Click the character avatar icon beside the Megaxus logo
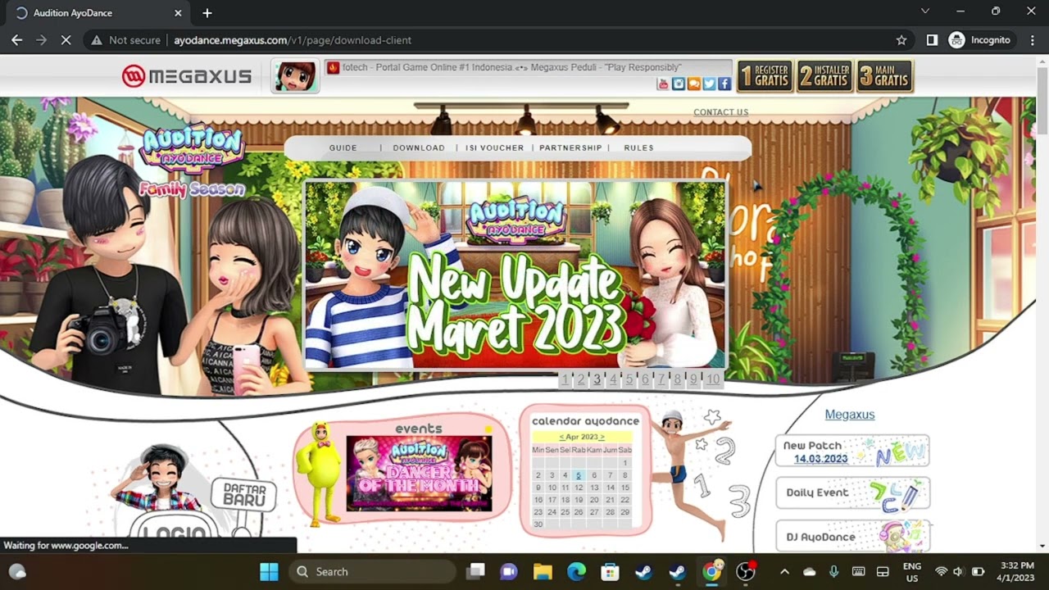The width and height of the screenshot is (1049, 590). (295, 76)
